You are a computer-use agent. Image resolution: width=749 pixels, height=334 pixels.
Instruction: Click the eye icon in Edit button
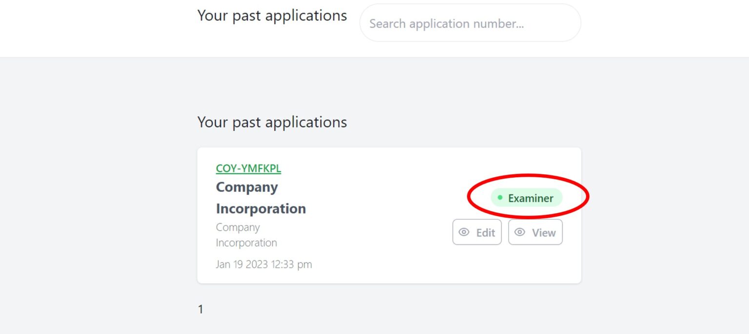click(464, 232)
